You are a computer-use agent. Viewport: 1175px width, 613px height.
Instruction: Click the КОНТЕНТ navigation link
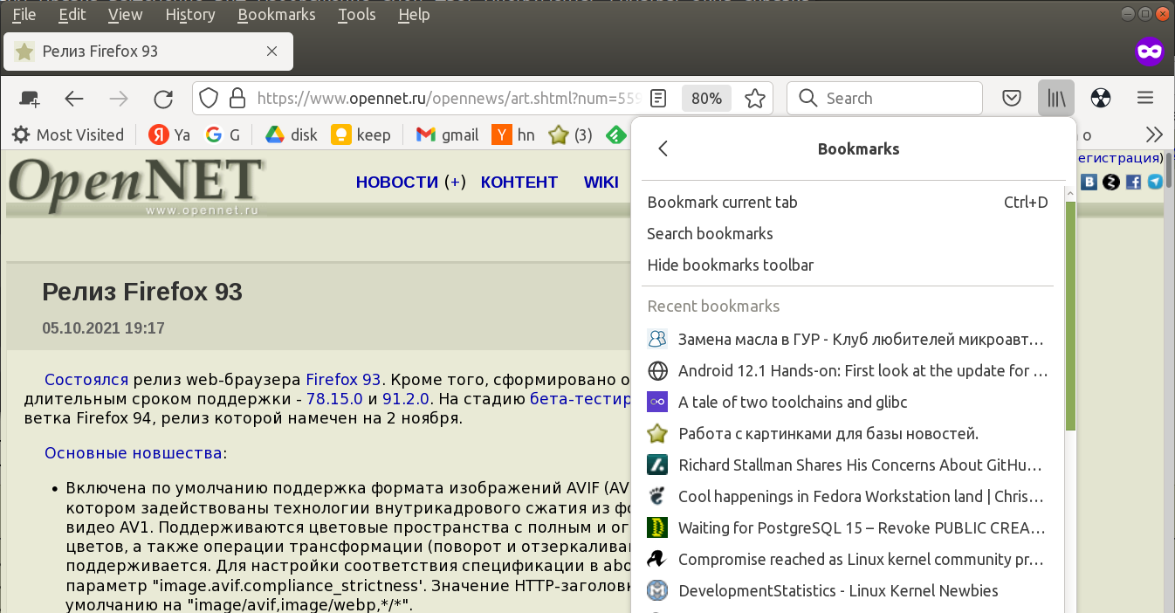pos(519,182)
